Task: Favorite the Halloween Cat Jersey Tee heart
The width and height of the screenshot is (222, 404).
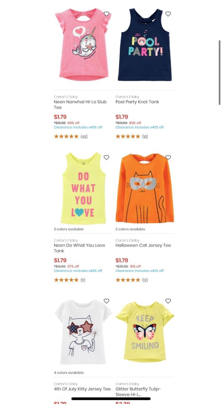Action: tap(168, 157)
